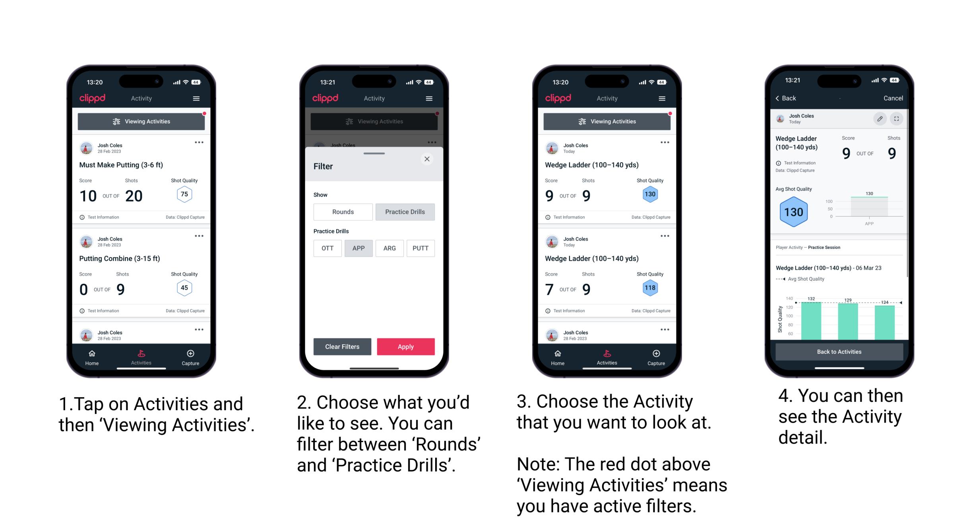Tap the Back to Activities button
963x518 pixels.
pyautogui.click(x=839, y=351)
